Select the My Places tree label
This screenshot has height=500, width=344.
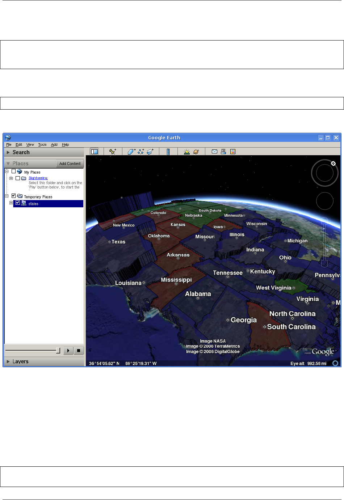pos(32,172)
